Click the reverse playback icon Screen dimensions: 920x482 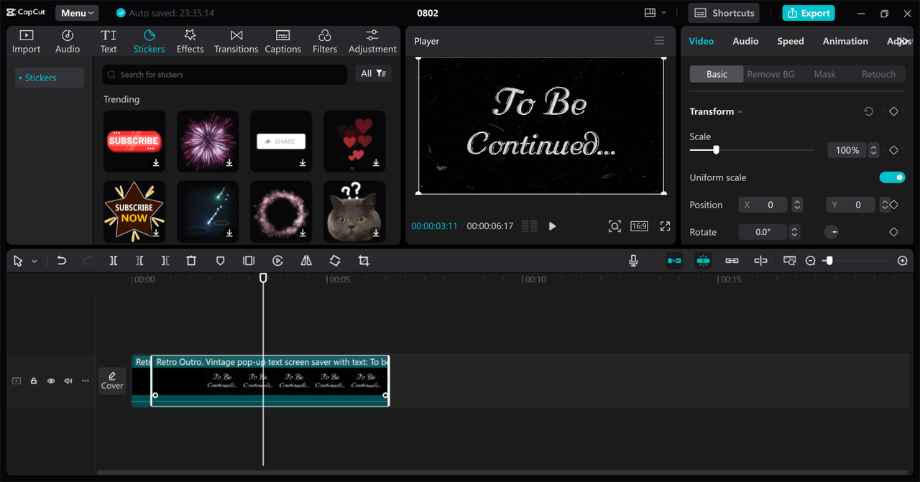coord(277,261)
